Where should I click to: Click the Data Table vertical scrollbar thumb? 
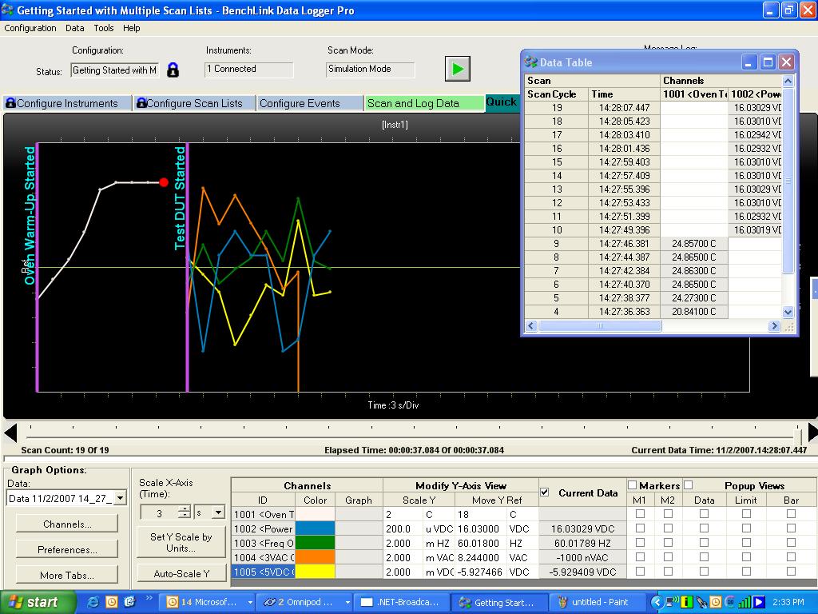(788, 181)
